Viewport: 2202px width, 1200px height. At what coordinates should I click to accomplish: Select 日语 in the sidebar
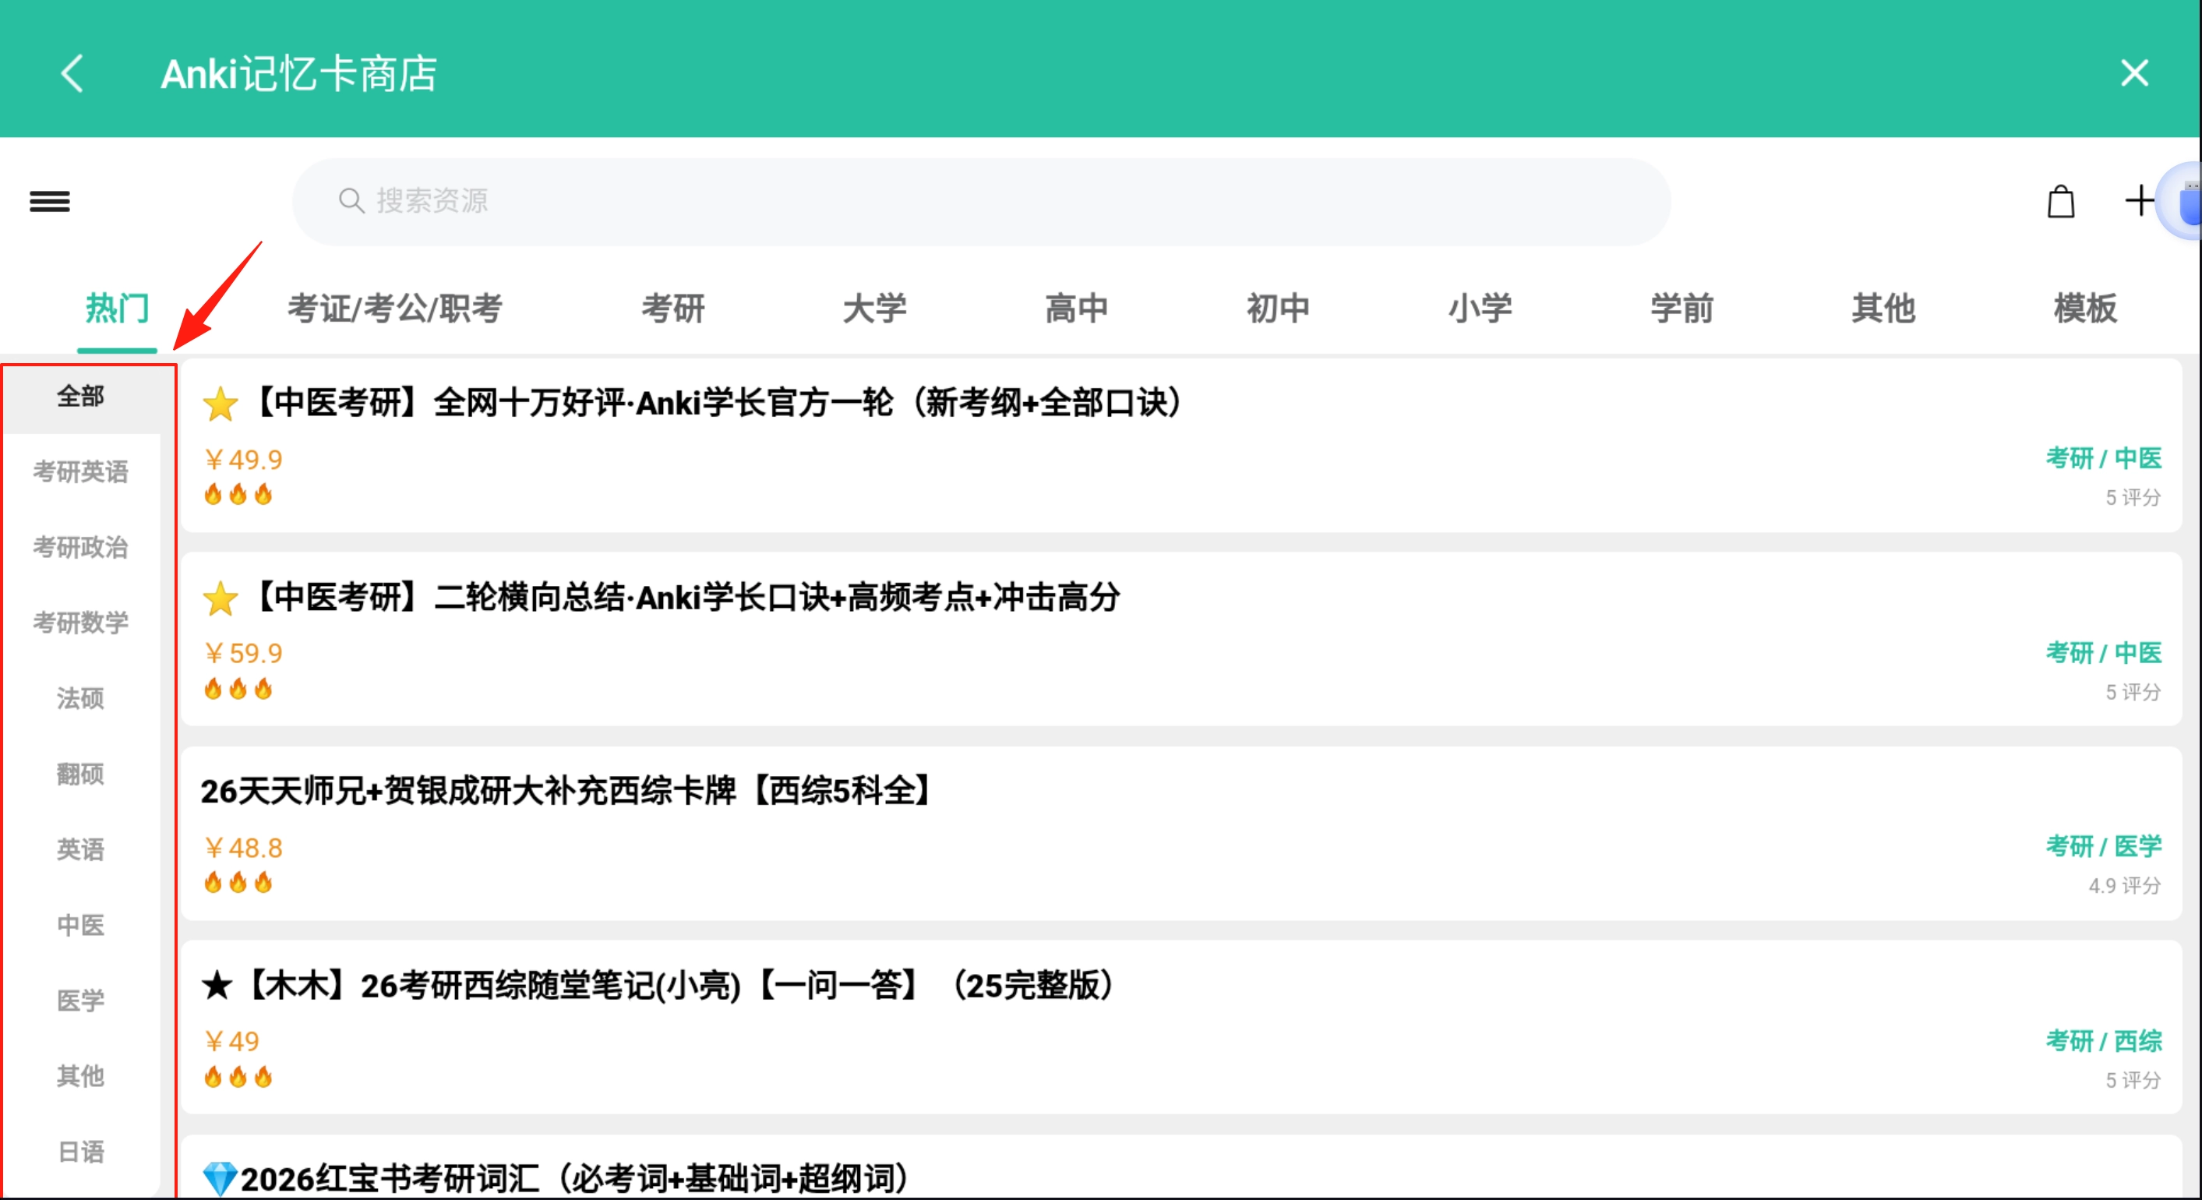pyautogui.click(x=80, y=1151)
